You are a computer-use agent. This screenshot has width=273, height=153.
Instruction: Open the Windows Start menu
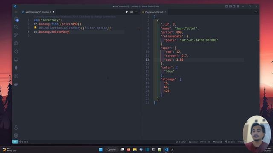(101, 150)
